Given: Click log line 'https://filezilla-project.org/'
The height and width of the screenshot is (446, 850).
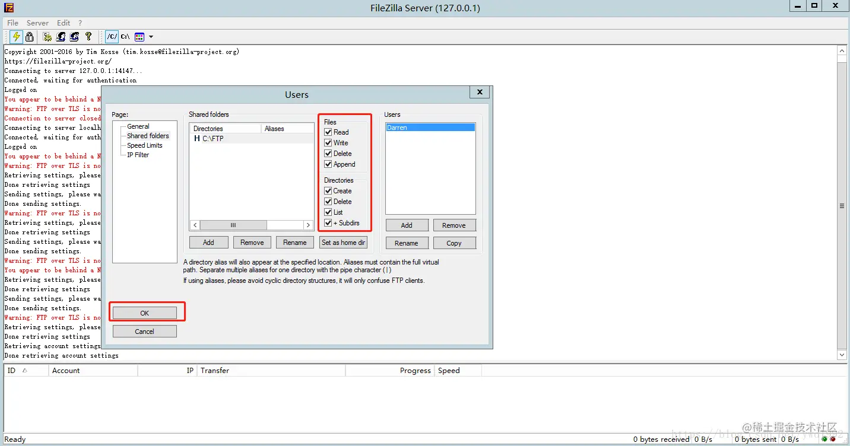Looking at the screenshot, I should pos(58,61).
